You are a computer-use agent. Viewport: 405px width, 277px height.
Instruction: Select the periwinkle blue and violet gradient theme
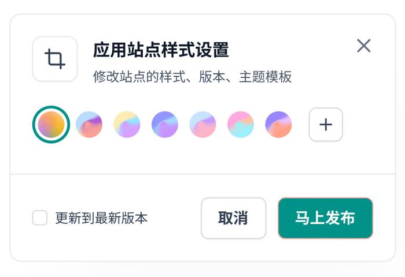pos(165,125)
